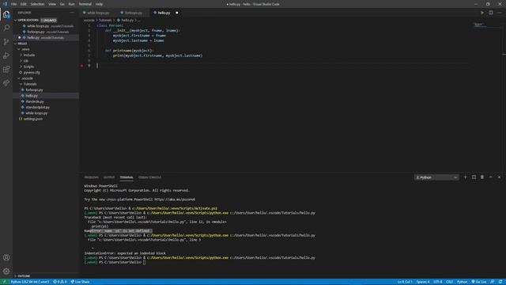506x285 pixels.
Task: Click Go Live in the status bar
Action: 479,282
